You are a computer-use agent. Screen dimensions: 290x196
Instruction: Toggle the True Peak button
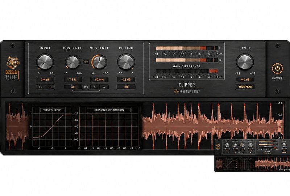click(245, 87)
